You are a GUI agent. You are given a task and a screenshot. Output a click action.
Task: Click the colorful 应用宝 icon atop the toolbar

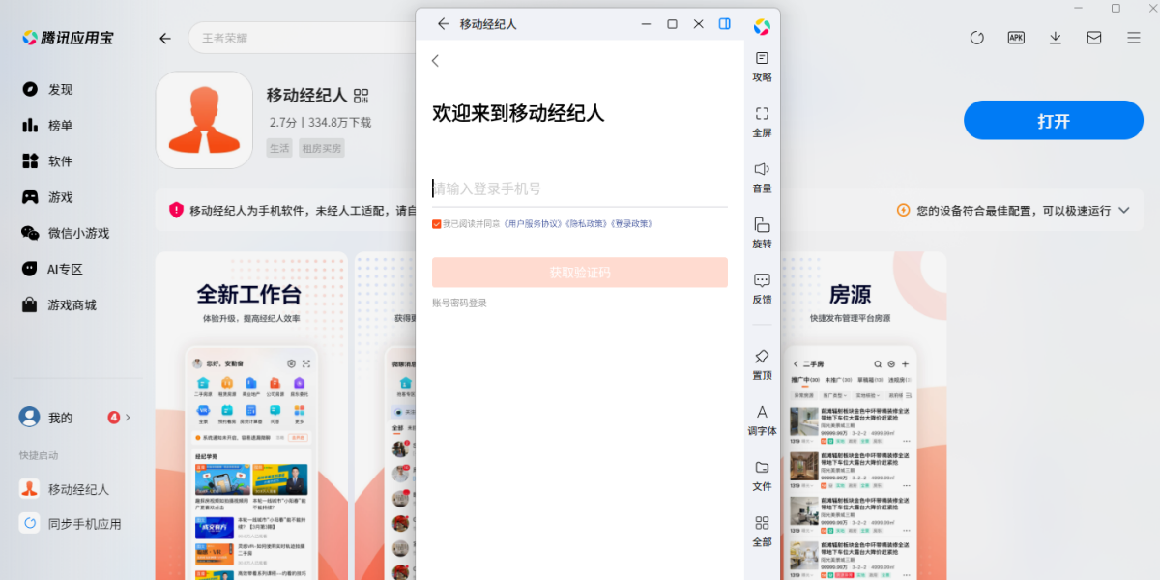click(762, 26)
